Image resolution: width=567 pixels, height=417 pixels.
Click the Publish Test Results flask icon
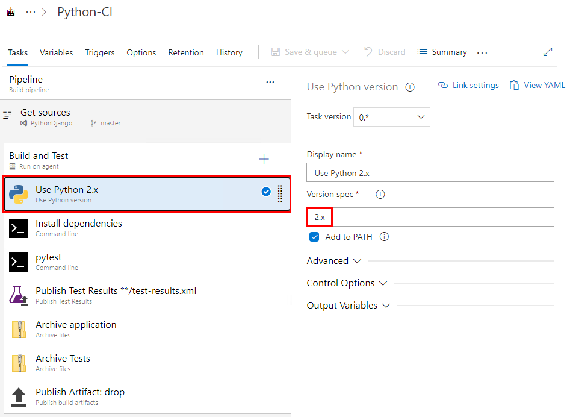19,296
